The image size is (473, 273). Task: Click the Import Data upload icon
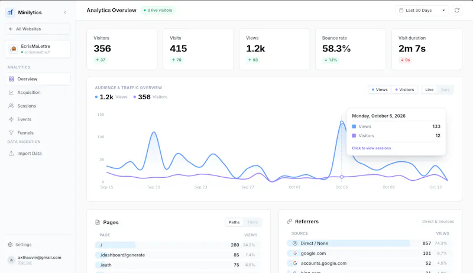pos(11,154)
